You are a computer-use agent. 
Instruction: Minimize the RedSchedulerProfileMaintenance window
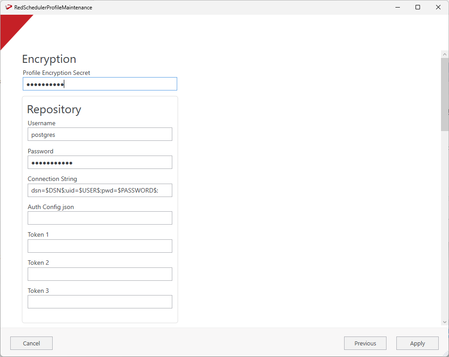(x=397, y=7)
